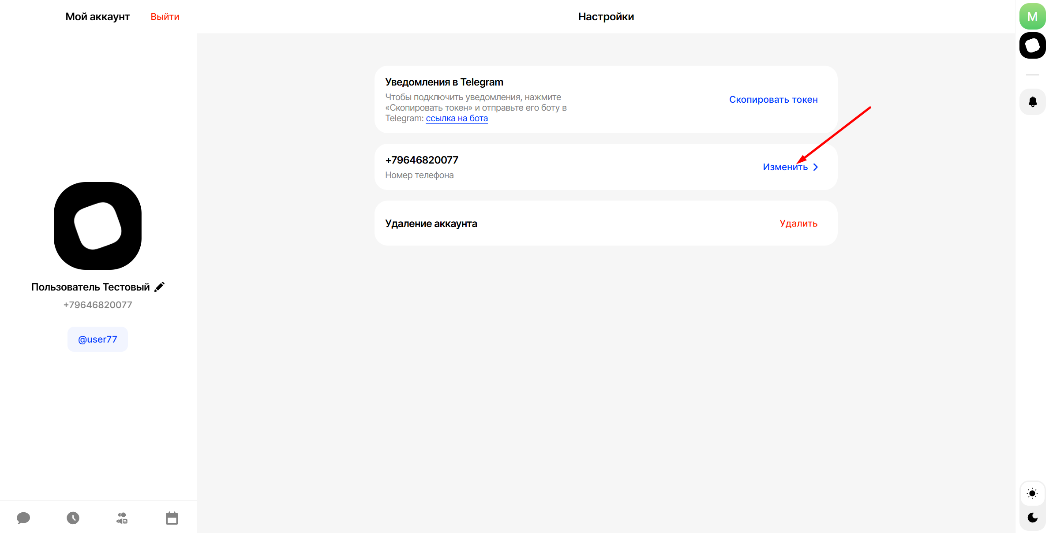Viewport: 1049px width, 533px height.
Task: Click Удалить to delete account
Action: click(798, 224)
